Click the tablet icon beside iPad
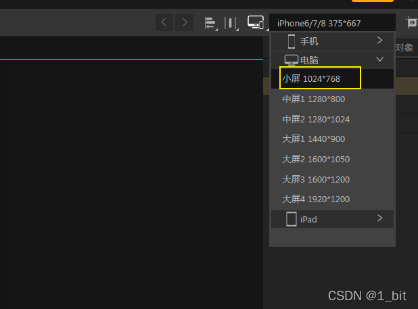The height and width of the screenshot is (309, 418). (x=292, y=219)
